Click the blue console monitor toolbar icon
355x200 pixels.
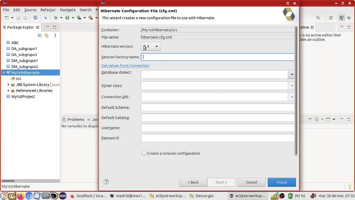click(x=35, y=18)
